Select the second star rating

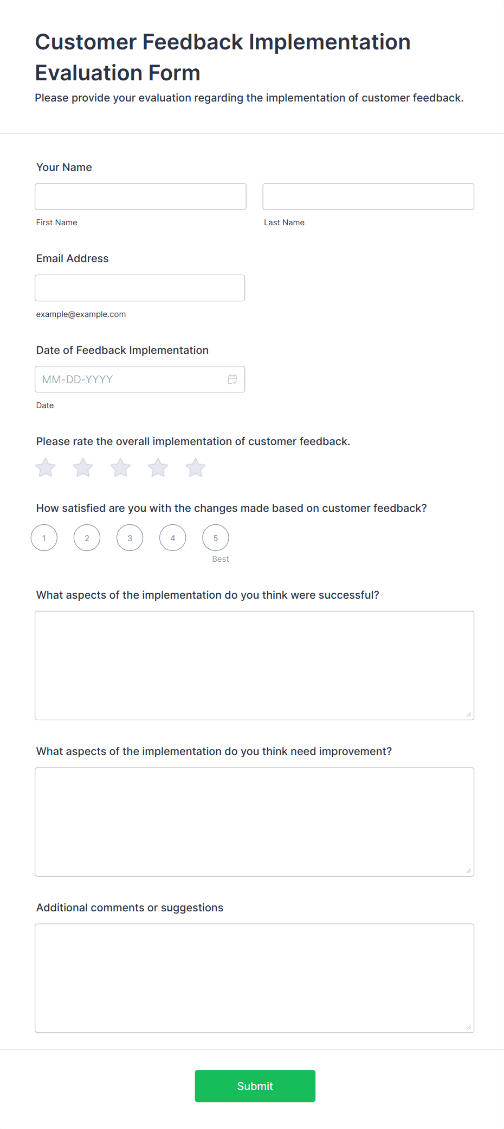click(x=83, y=467)
